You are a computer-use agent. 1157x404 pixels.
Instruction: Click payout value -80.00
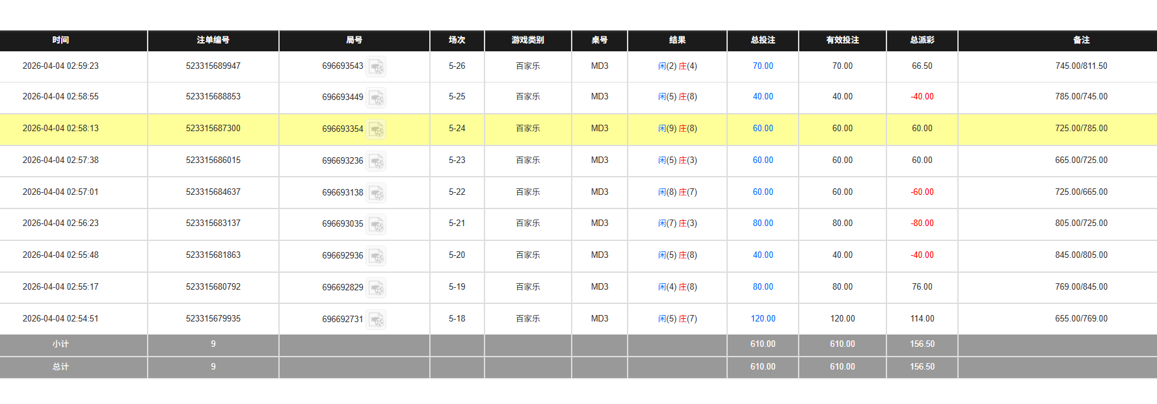[x=922, y=223]
